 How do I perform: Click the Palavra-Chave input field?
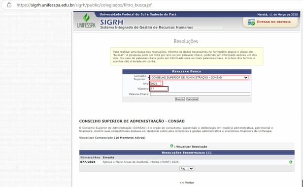click(x=200, y=94)
